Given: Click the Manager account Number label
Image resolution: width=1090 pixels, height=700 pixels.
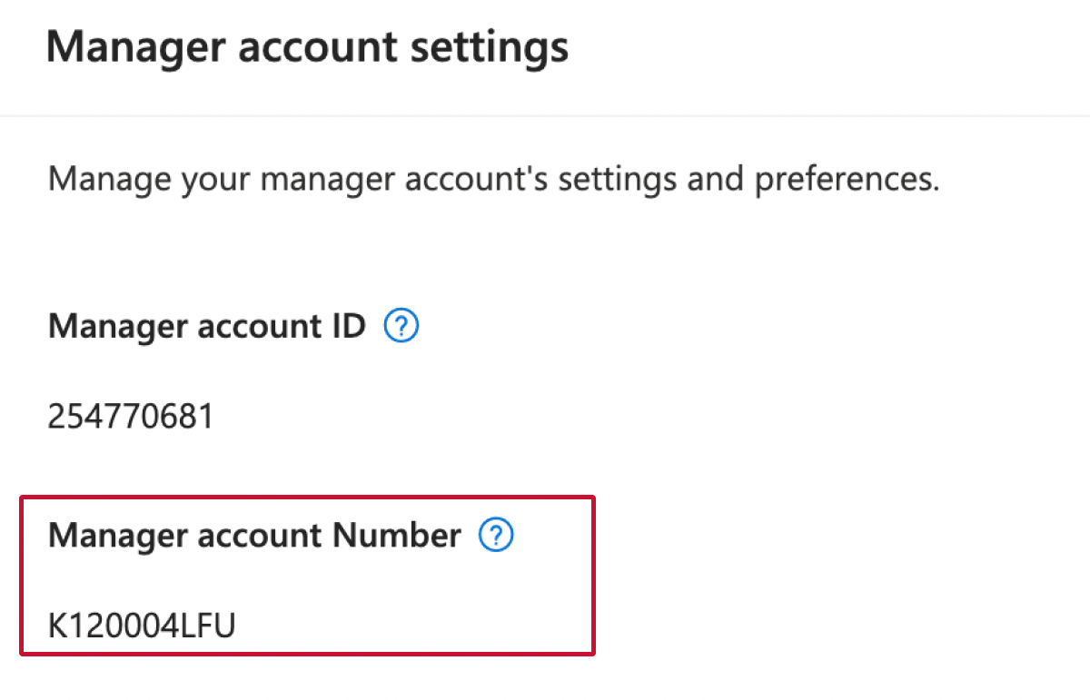Looking at the screenshot, I should (x=253, y=536).
